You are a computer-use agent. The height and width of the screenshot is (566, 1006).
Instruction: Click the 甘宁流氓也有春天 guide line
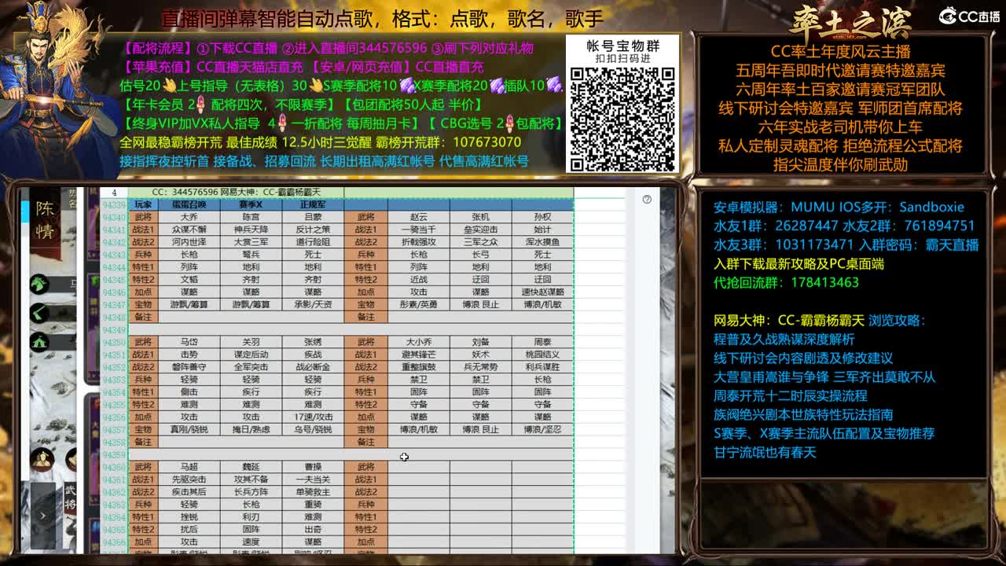click(x=766, y=452)
